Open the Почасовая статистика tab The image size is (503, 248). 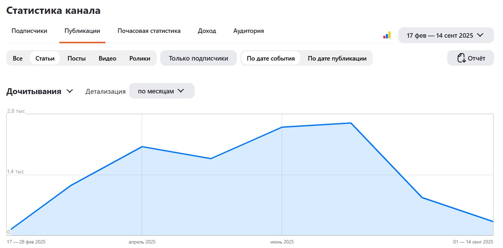(149, 31)
